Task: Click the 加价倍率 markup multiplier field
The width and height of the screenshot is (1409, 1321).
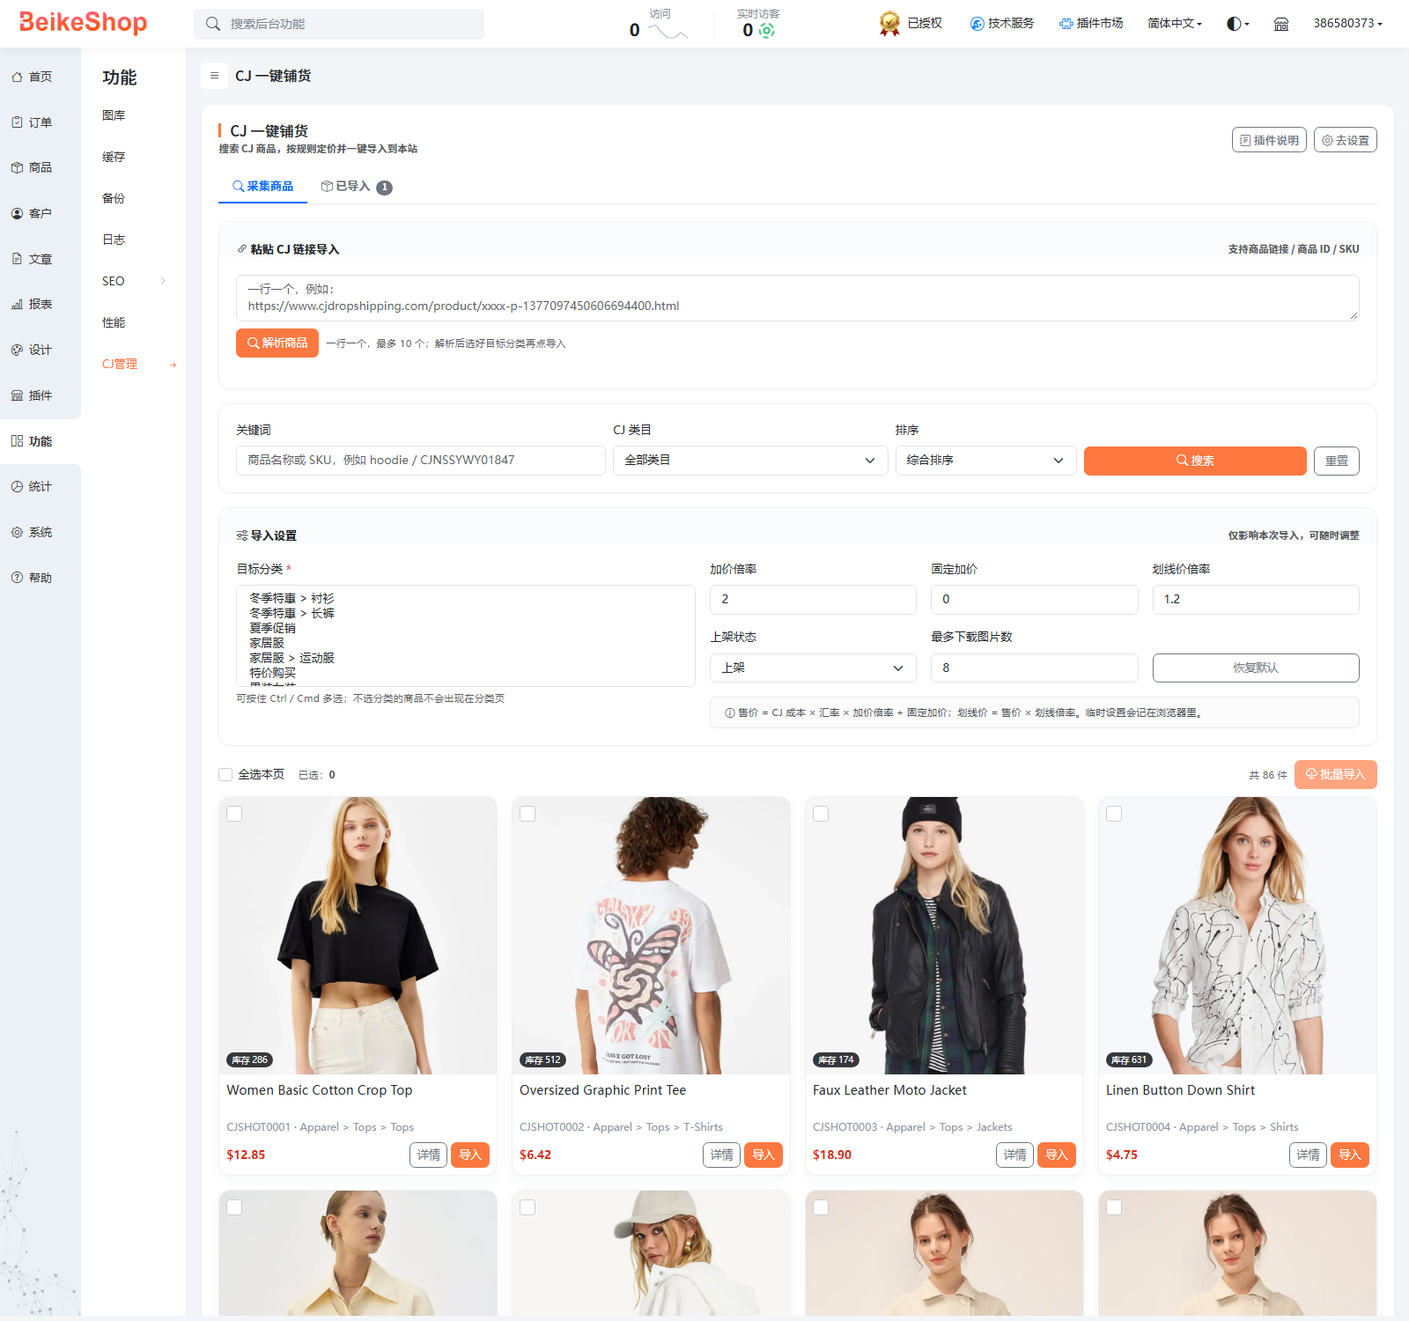Action: [813, 599]
